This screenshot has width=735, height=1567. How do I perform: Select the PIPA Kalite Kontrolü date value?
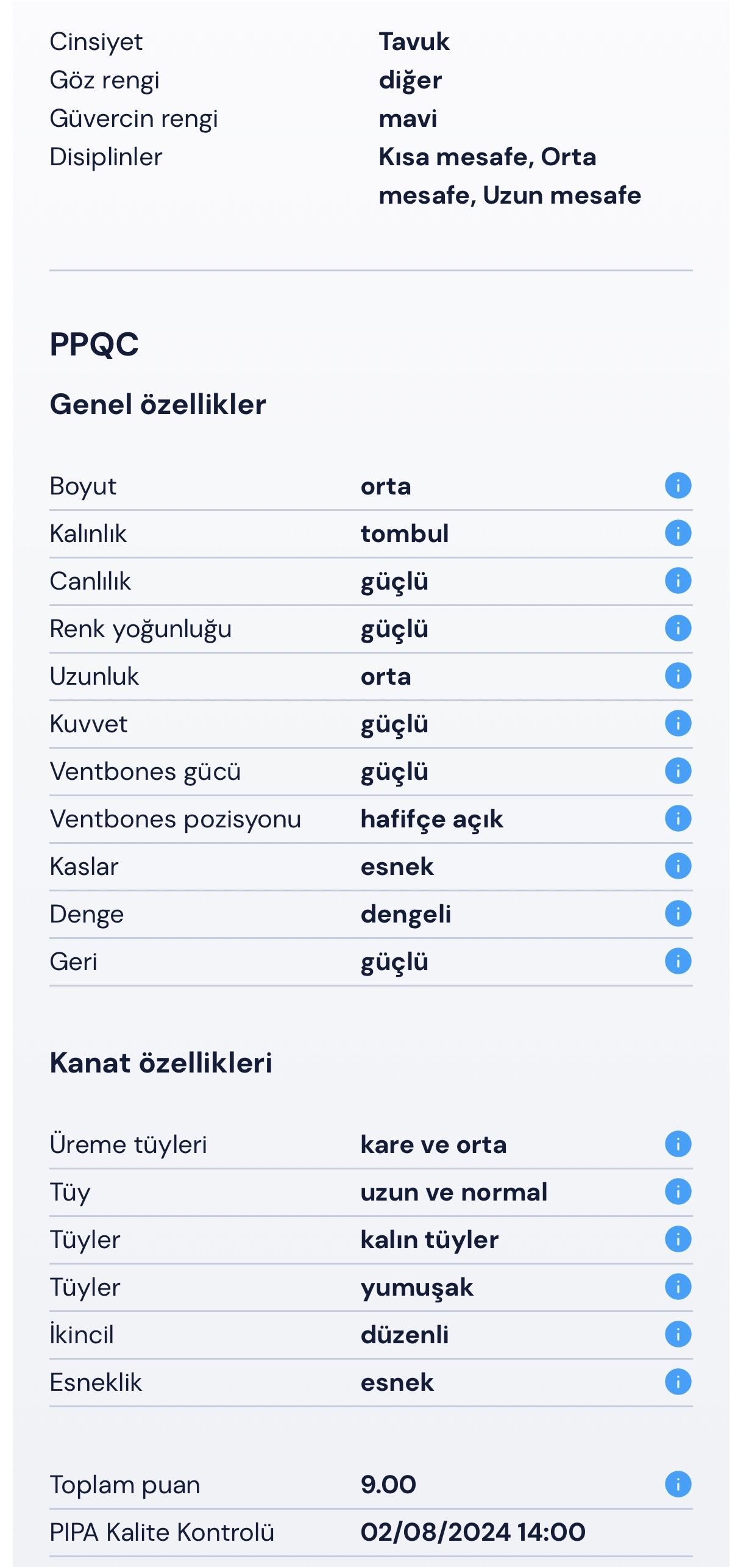(x=472, y=1532)
